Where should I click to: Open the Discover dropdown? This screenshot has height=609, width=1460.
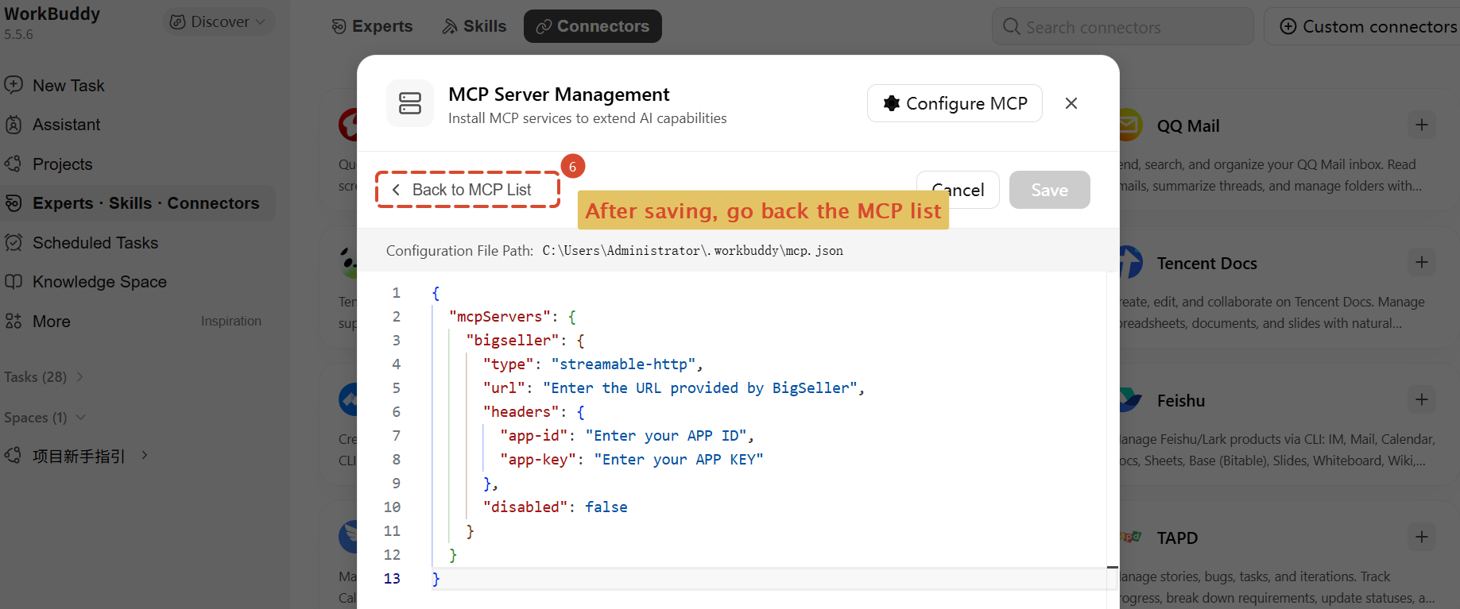[219, 21]
